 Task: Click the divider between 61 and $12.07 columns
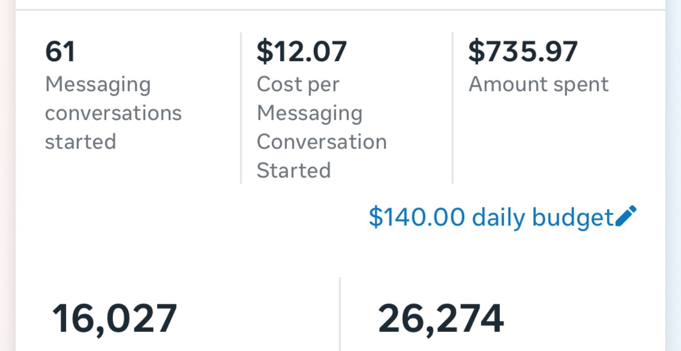pyautogui.click(x=241, y=108)
